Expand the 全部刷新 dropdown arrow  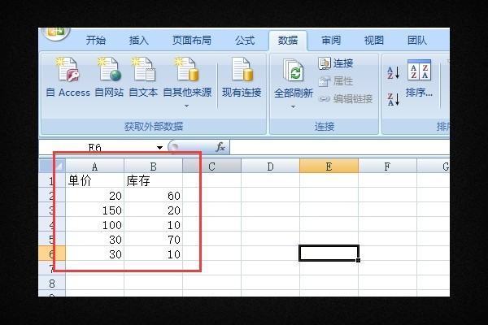(x=293, y=106)
